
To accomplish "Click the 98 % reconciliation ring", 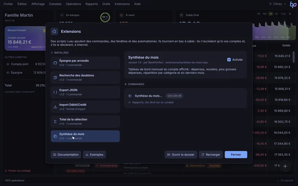I will (x=105, y=17).
